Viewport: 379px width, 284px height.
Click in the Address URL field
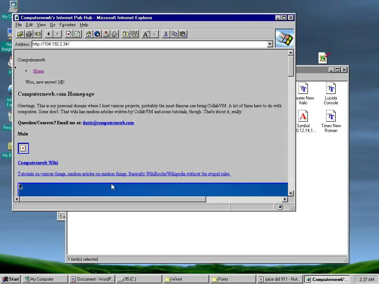pos(150,44)
